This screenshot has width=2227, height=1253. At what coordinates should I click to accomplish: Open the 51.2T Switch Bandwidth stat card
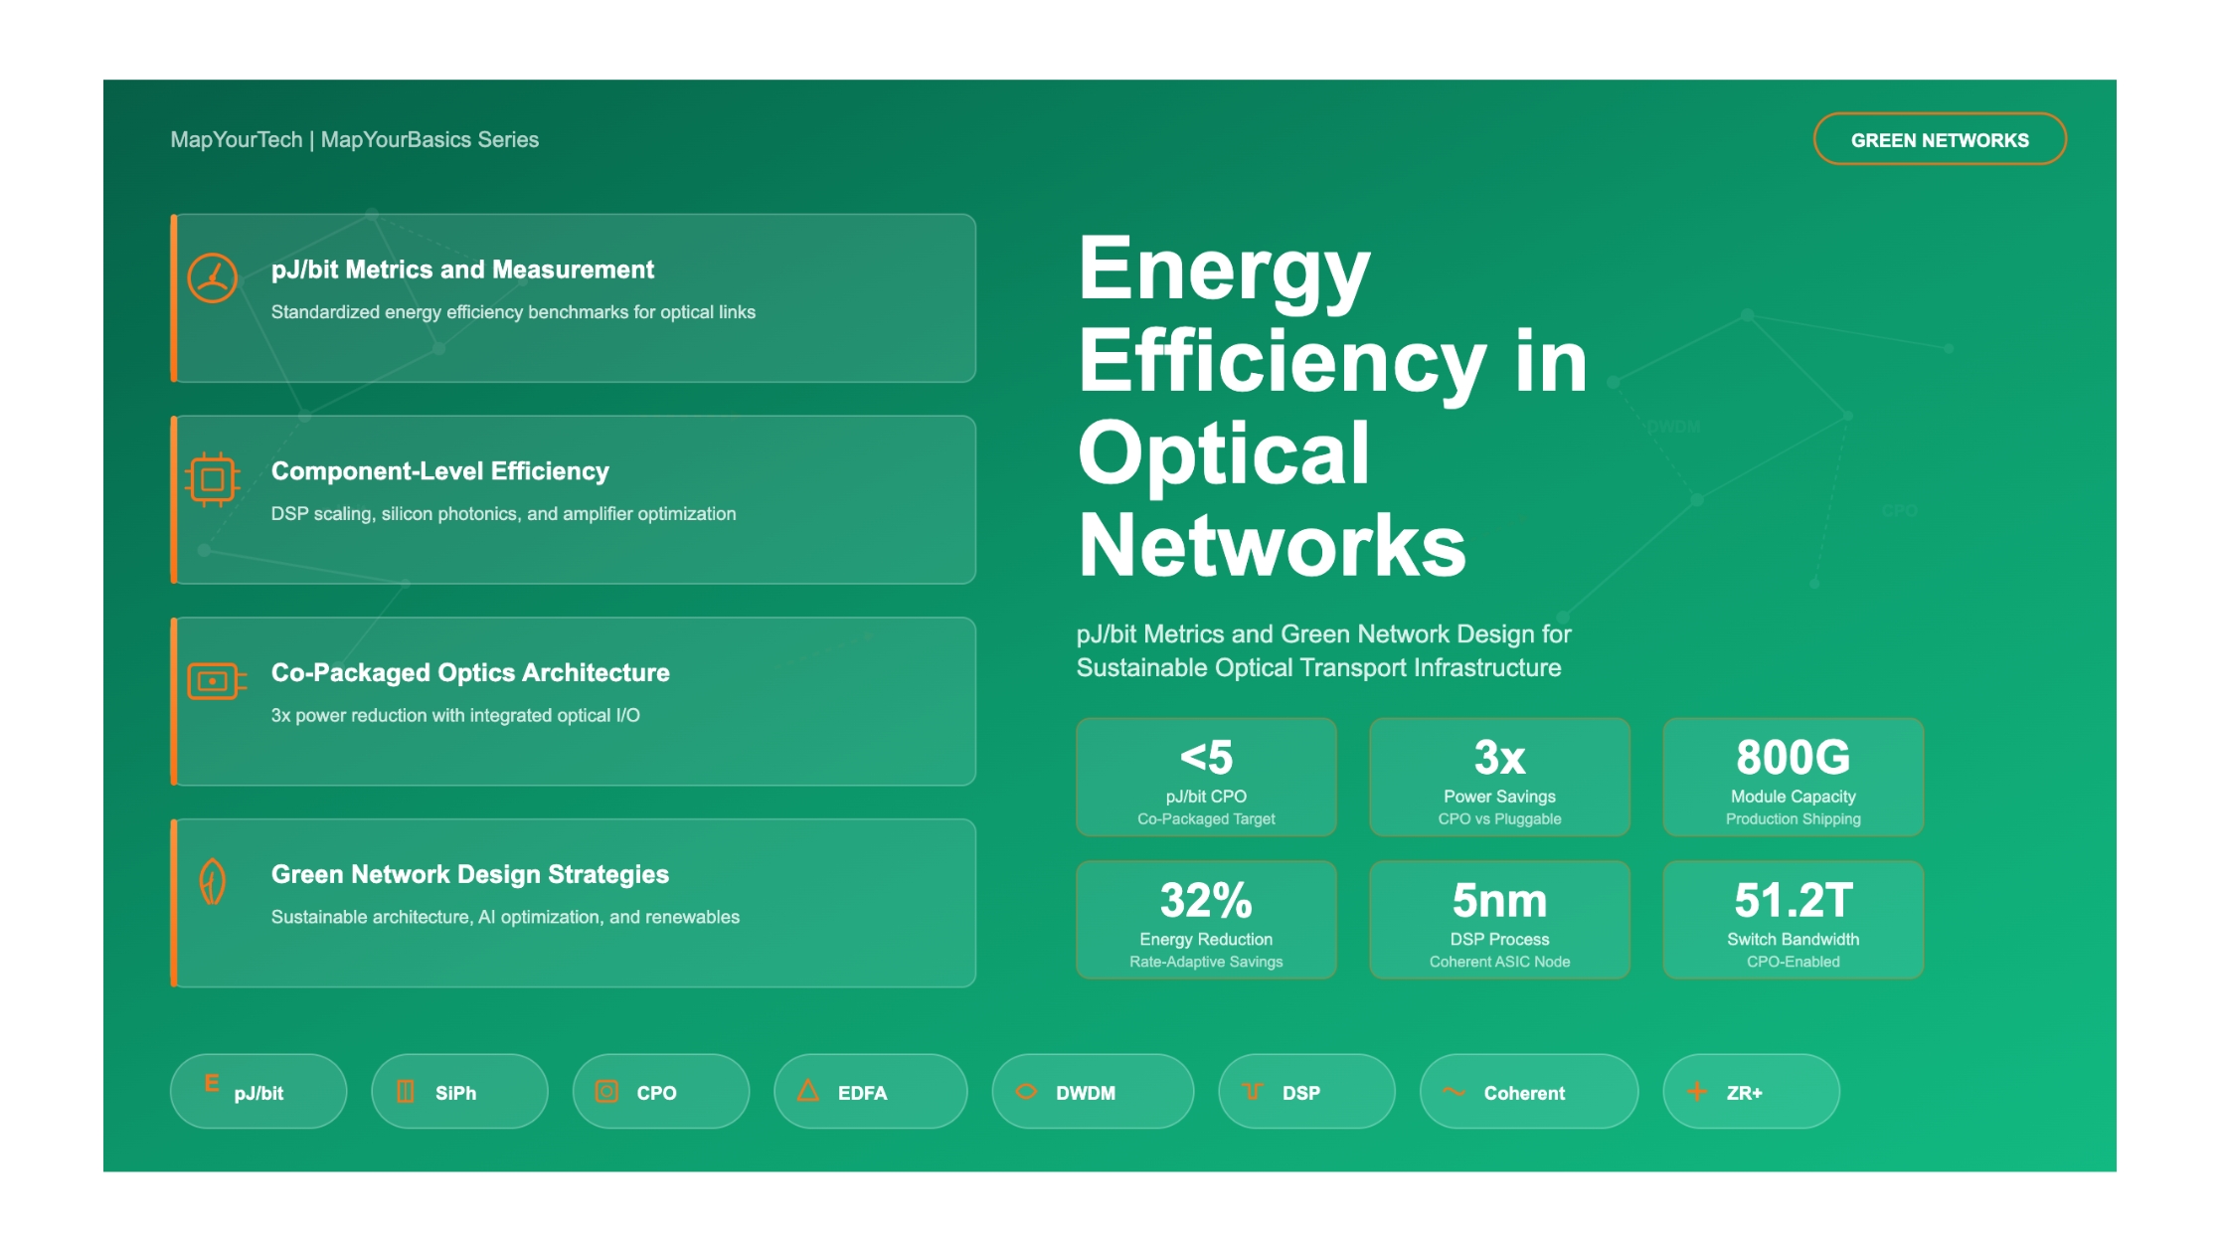[x=1793, y=921]
